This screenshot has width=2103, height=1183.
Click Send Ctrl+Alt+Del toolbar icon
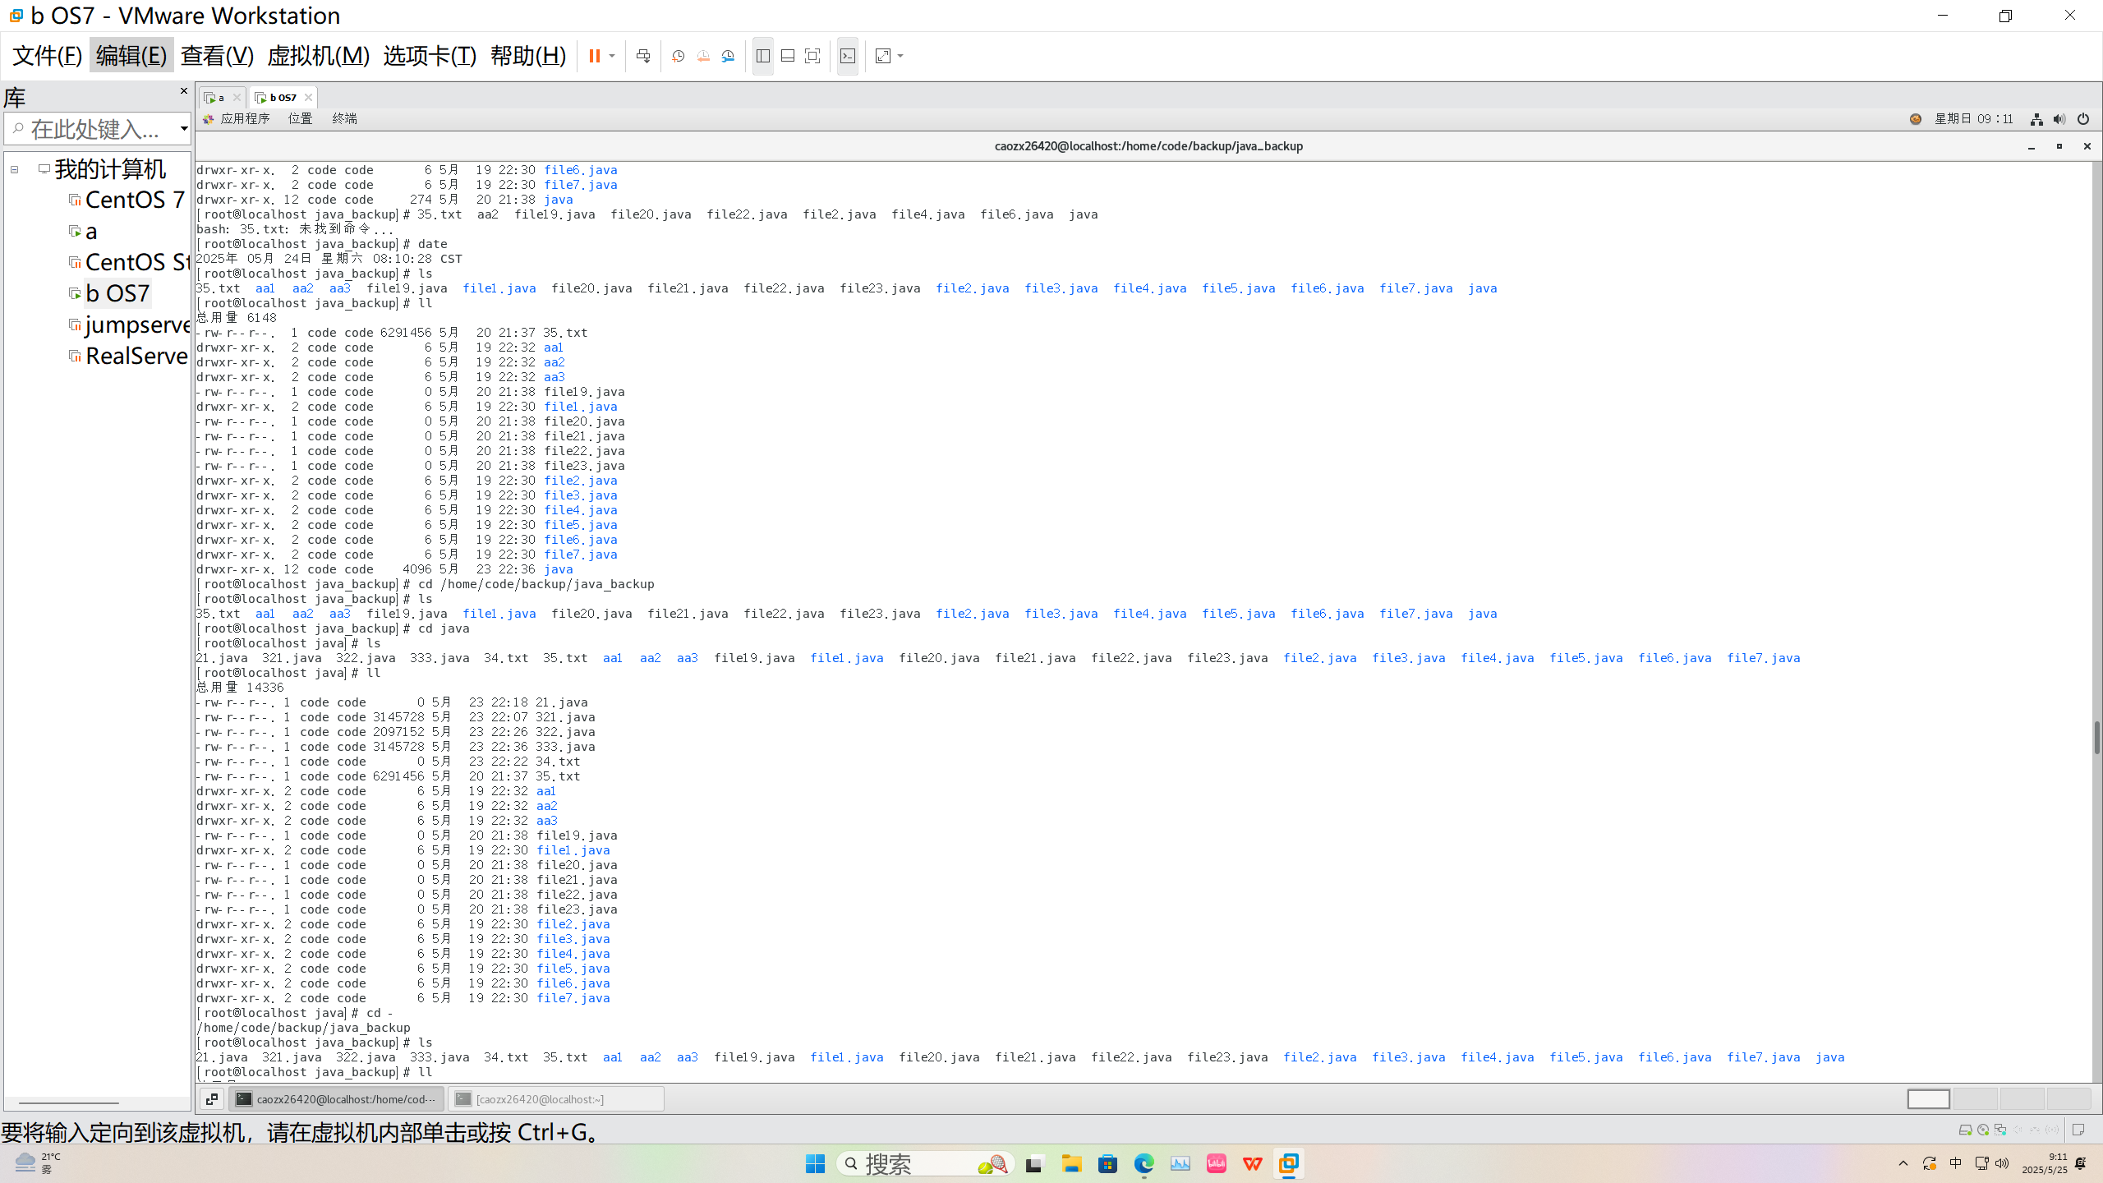point(643,56)
